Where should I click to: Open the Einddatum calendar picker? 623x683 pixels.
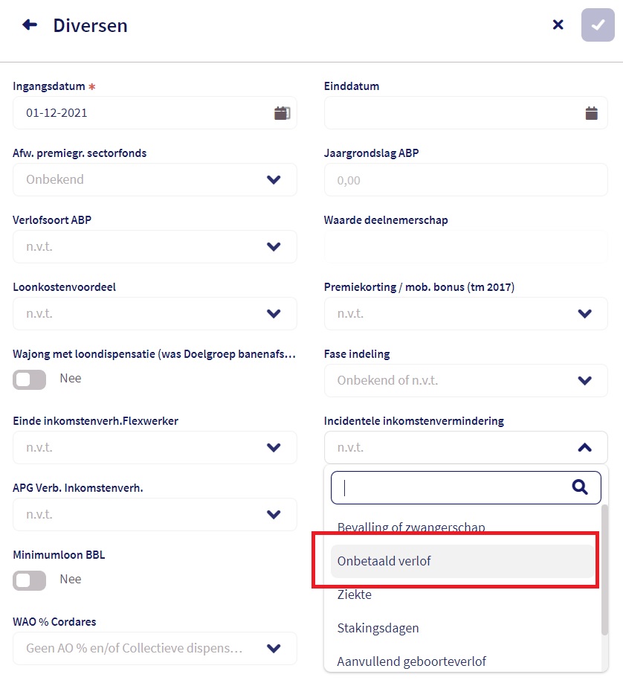coord(591,113)
